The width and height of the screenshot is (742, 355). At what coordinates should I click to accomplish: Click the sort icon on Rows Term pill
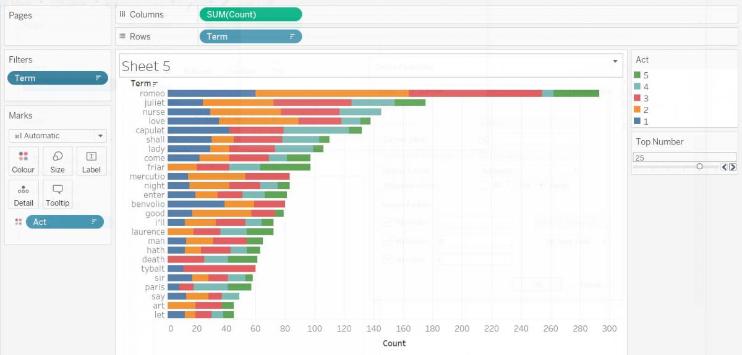click(292, 37)
